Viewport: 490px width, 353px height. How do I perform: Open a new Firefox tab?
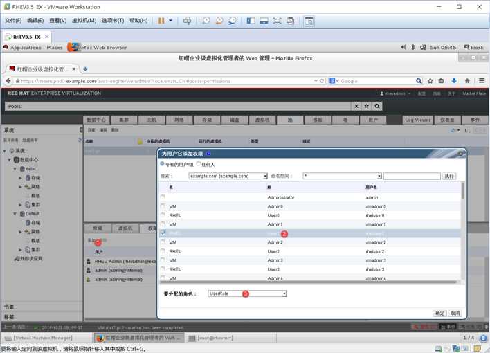point(85,69)
